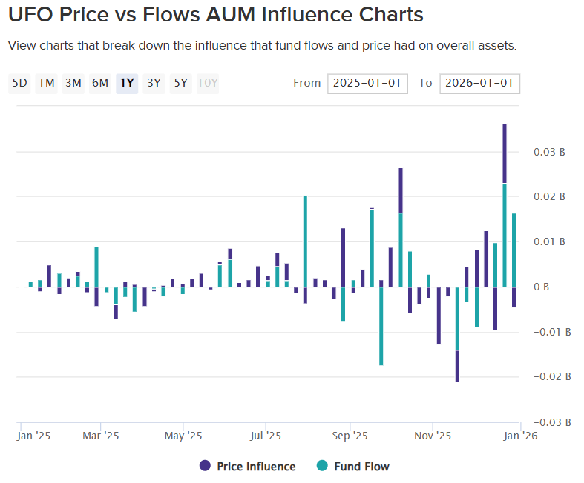Click the To date field
The height and width of the screenshot is (483, 584).
(479, 83)
